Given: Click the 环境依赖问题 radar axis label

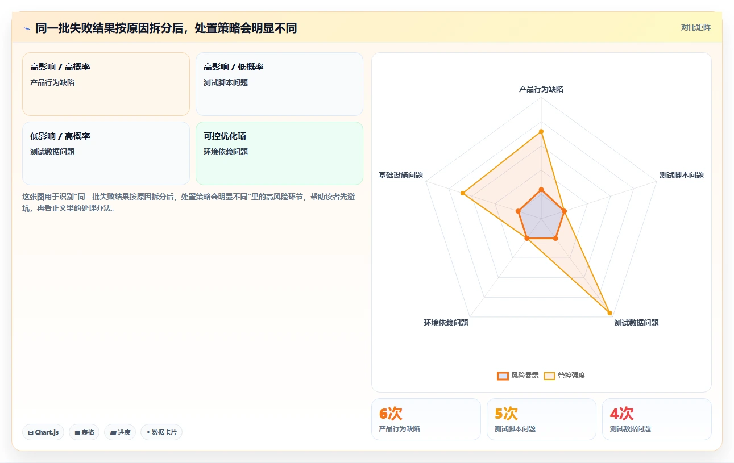Looking at the screenshot, I should point(446,323).
